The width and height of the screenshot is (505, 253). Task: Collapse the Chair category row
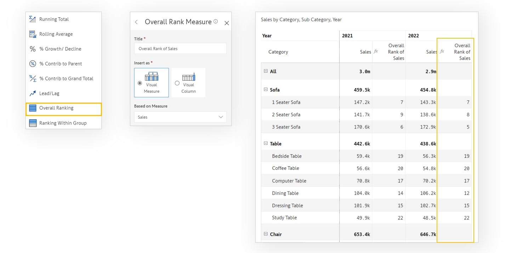[266, 234]
